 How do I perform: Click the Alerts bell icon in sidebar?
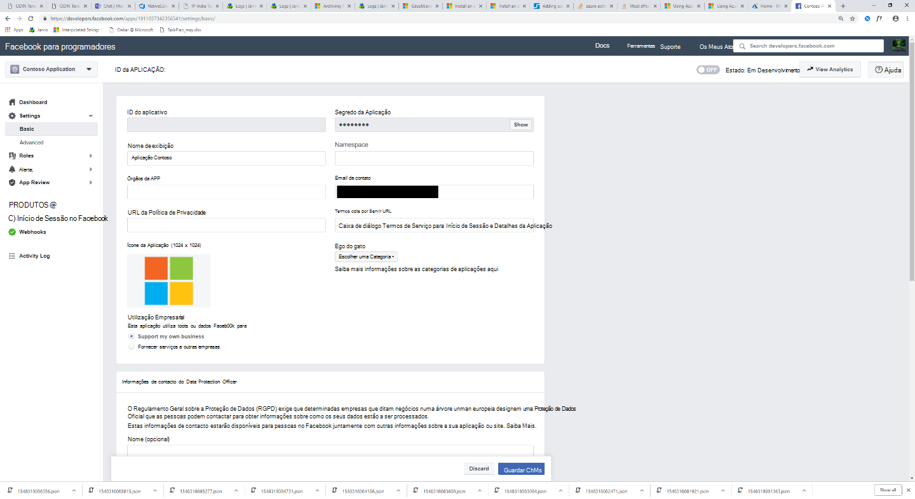12,170
